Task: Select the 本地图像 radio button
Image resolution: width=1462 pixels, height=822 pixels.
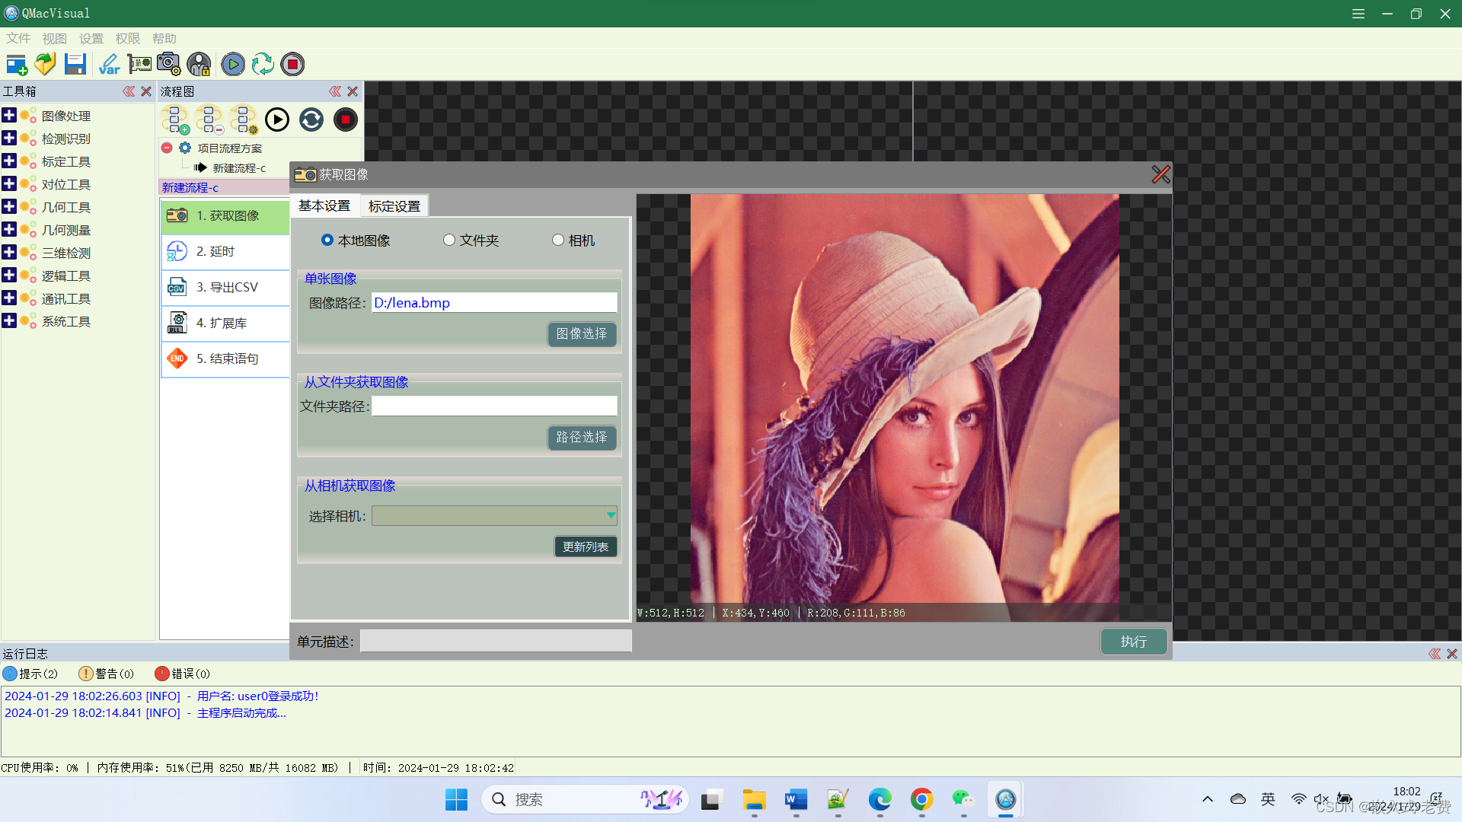Action: tap(327, 240)
